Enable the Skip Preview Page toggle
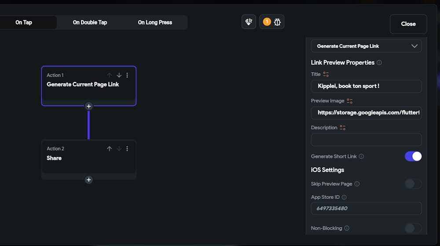 pos(413,184)
